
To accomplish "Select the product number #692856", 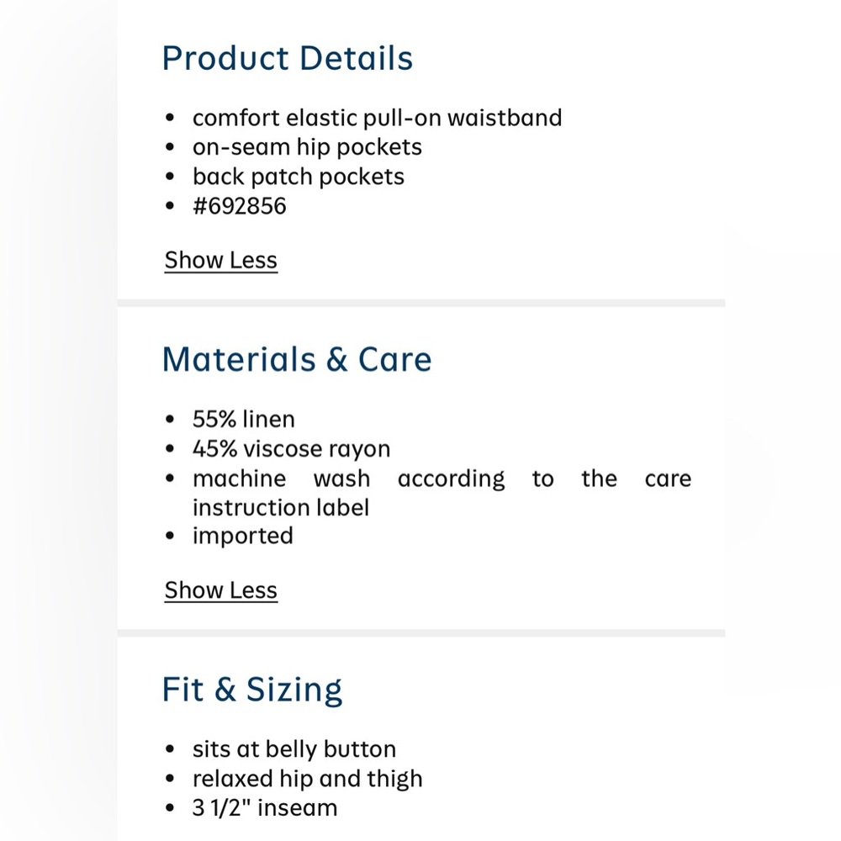I will pyautogui.click(x=240, y=206).
